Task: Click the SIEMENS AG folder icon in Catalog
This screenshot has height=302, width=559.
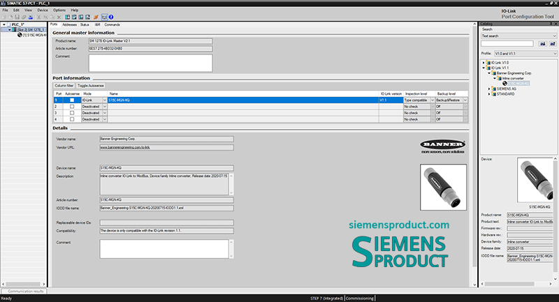Action: click(x=494, y=89)
